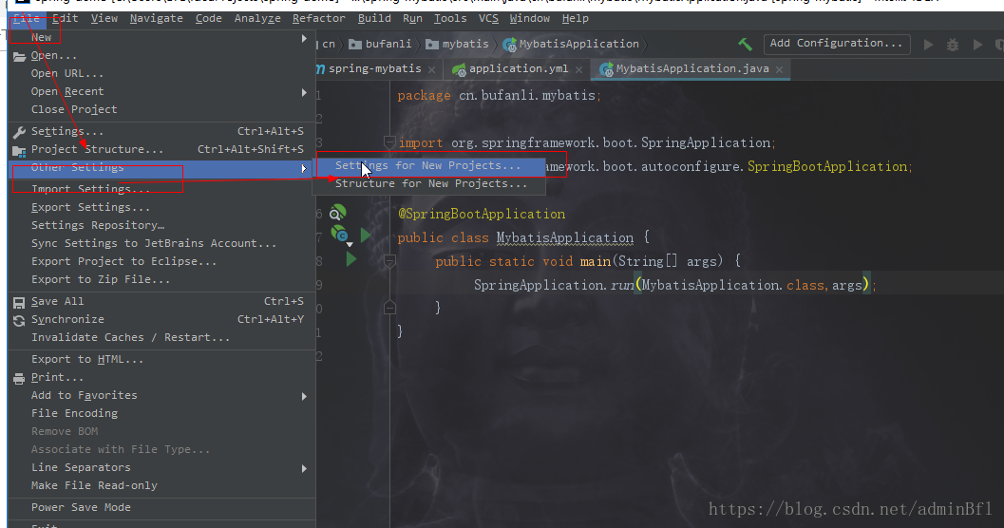Choose Open... from File menu
1004x528 pixels.
pyautogui.click(x=161, y=56)
